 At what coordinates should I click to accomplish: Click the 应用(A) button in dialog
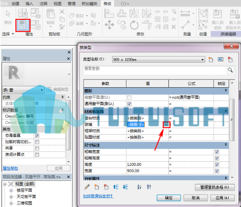pos(222,198)
